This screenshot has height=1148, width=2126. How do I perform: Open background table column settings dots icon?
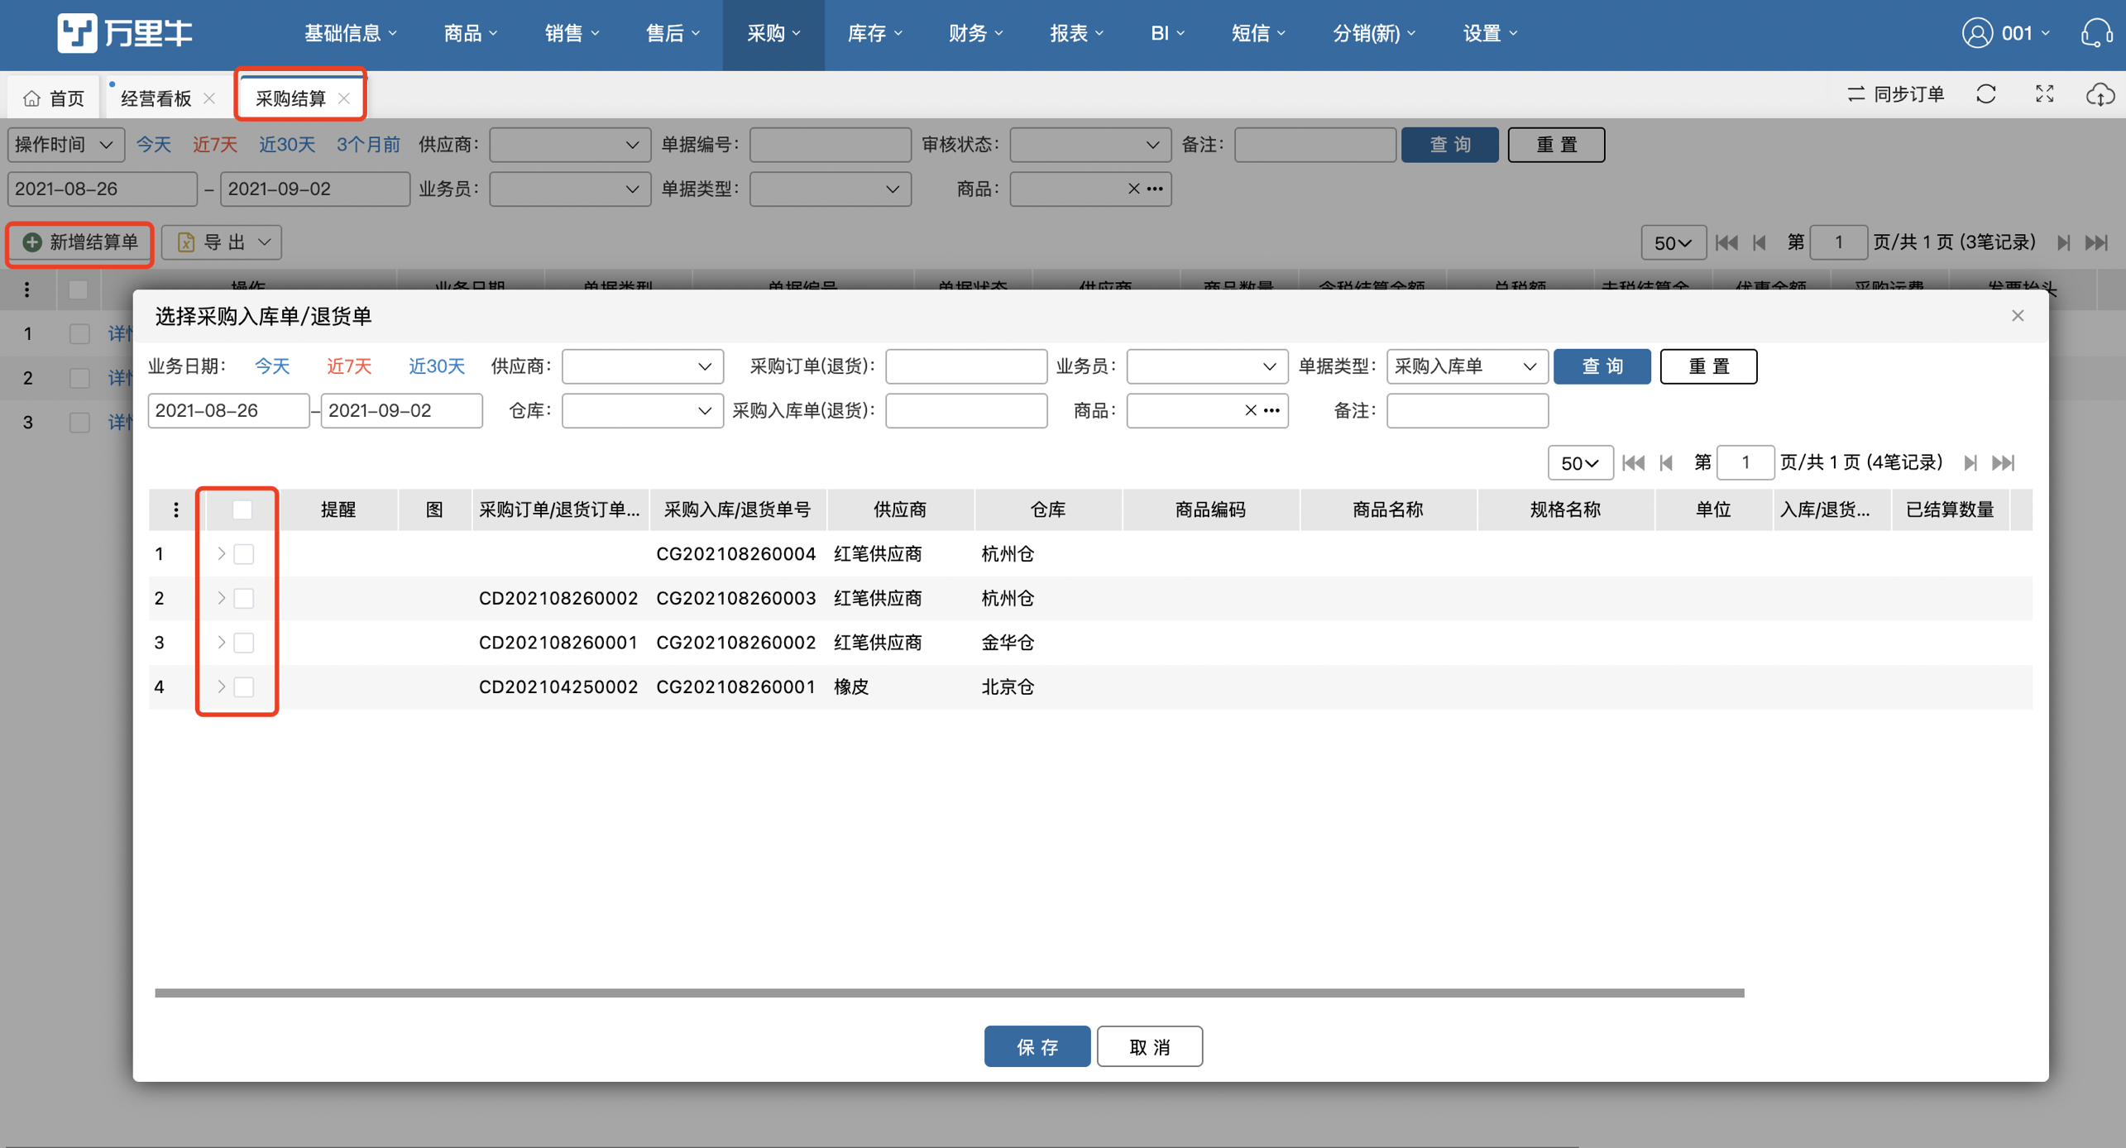27,289
